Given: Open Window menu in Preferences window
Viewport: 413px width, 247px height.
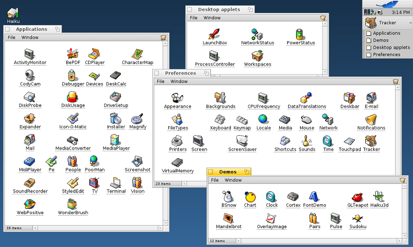Looking at the screenshot, I should (x=179, y=82).
